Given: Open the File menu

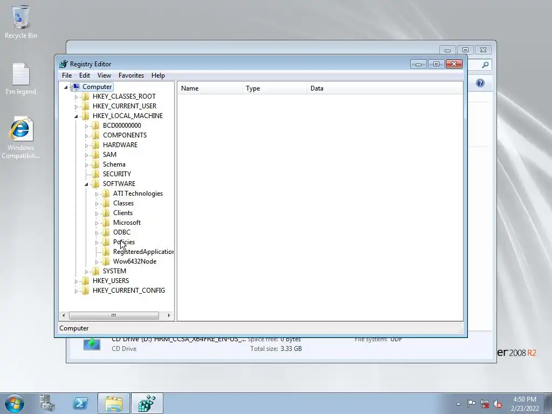Looking at the screenshot, I should (67, 75).
